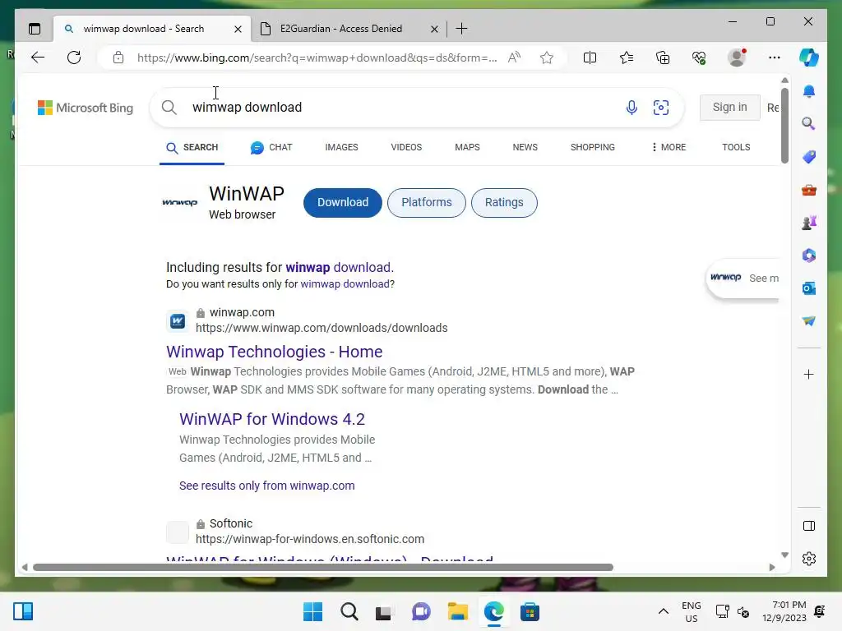
Task: Search only for wimwap download link
Action: [345, 283]
